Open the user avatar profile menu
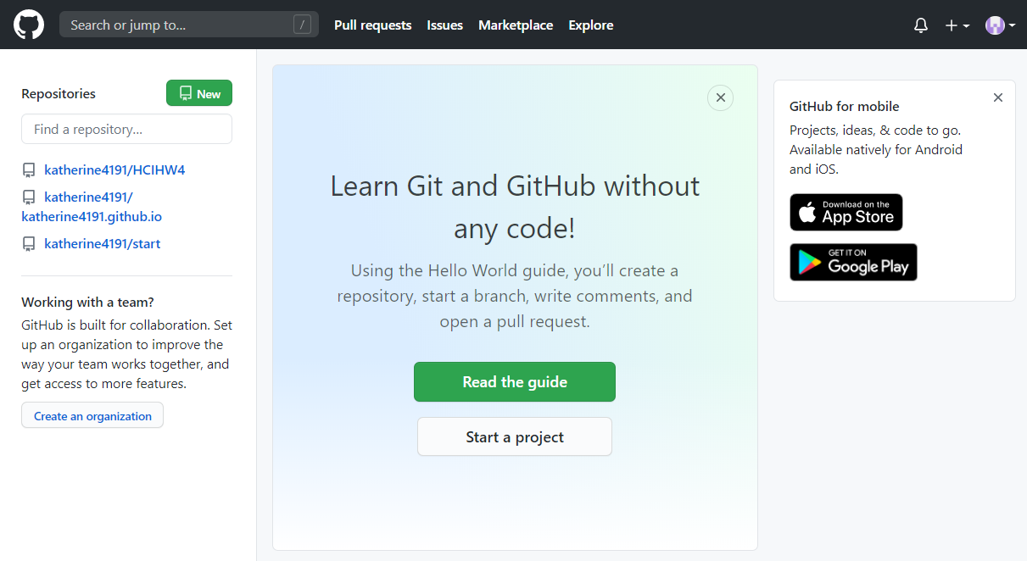The height and width of the screenshot is (561, 1027). click(x=1000, y=25)
